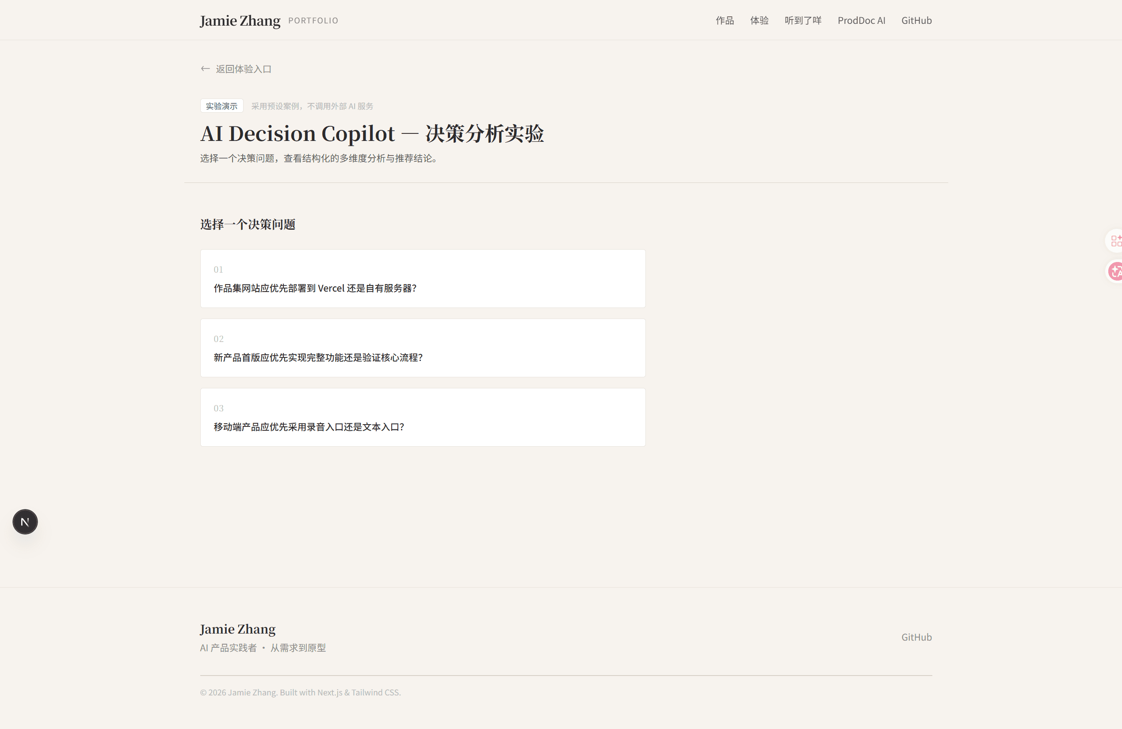Select question 02 about 新产品首版

pyautogui.click(x=423, y=348)
